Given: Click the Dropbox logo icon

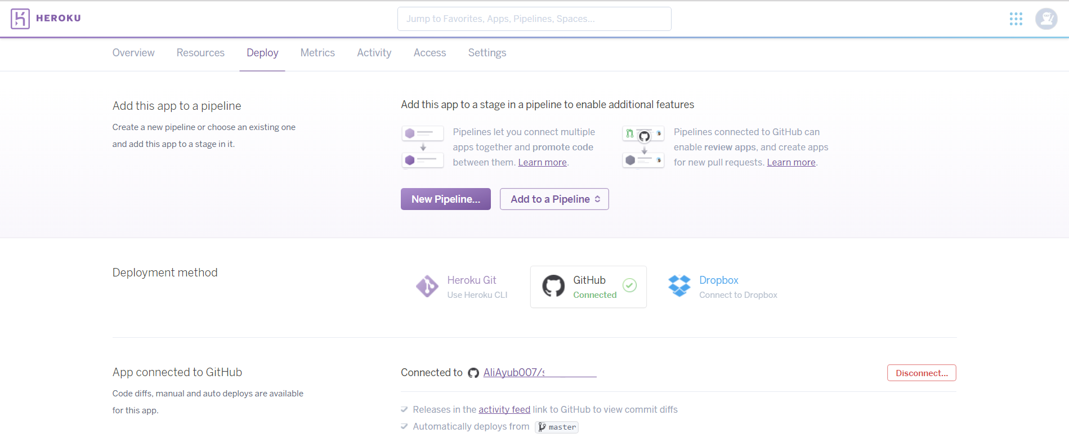Looking at the screenshot, I should coord(679,286).
